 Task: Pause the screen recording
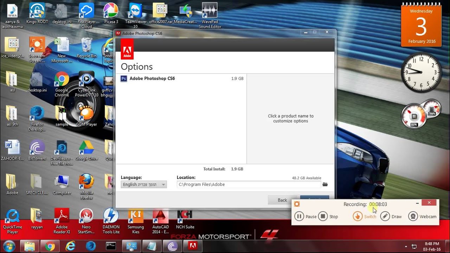305,216
